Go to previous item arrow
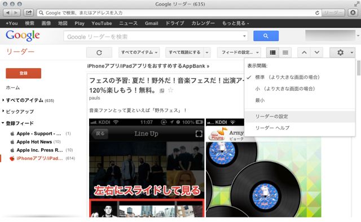The image size is (361, 222). pyautogui.click(x=304, y=52)
